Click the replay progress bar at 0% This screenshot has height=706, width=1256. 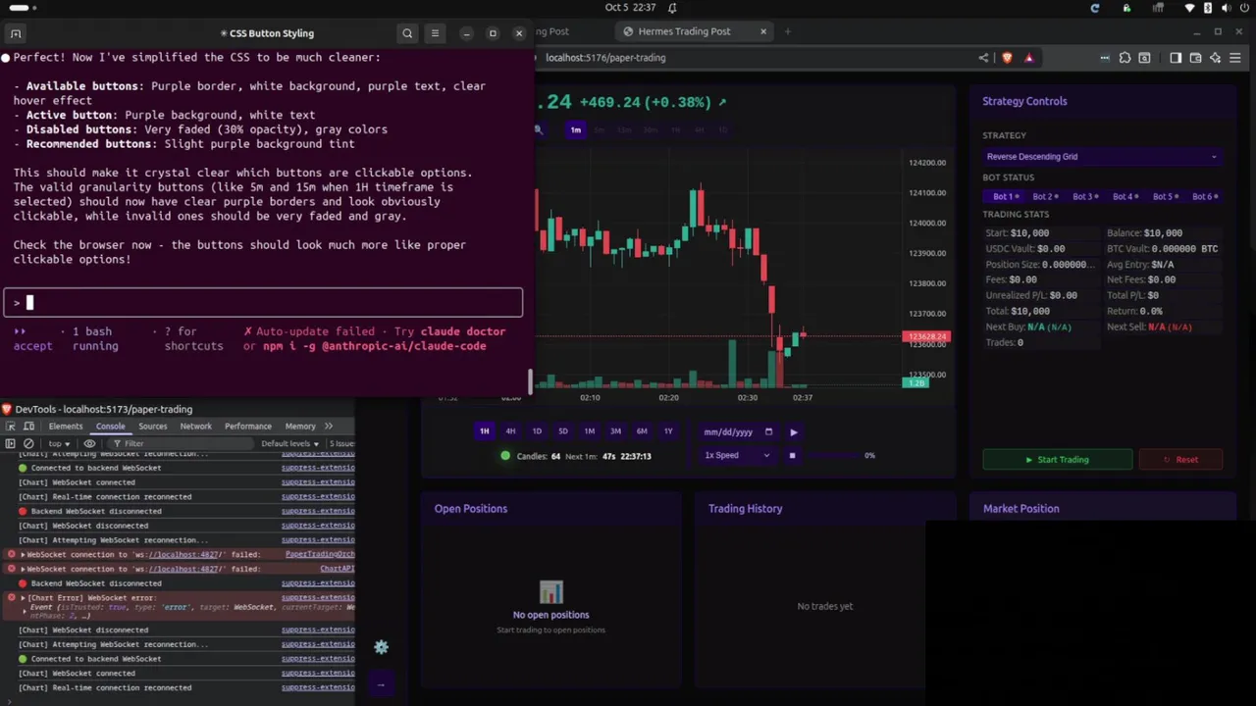pyautogui.click(x=832, y=455)
